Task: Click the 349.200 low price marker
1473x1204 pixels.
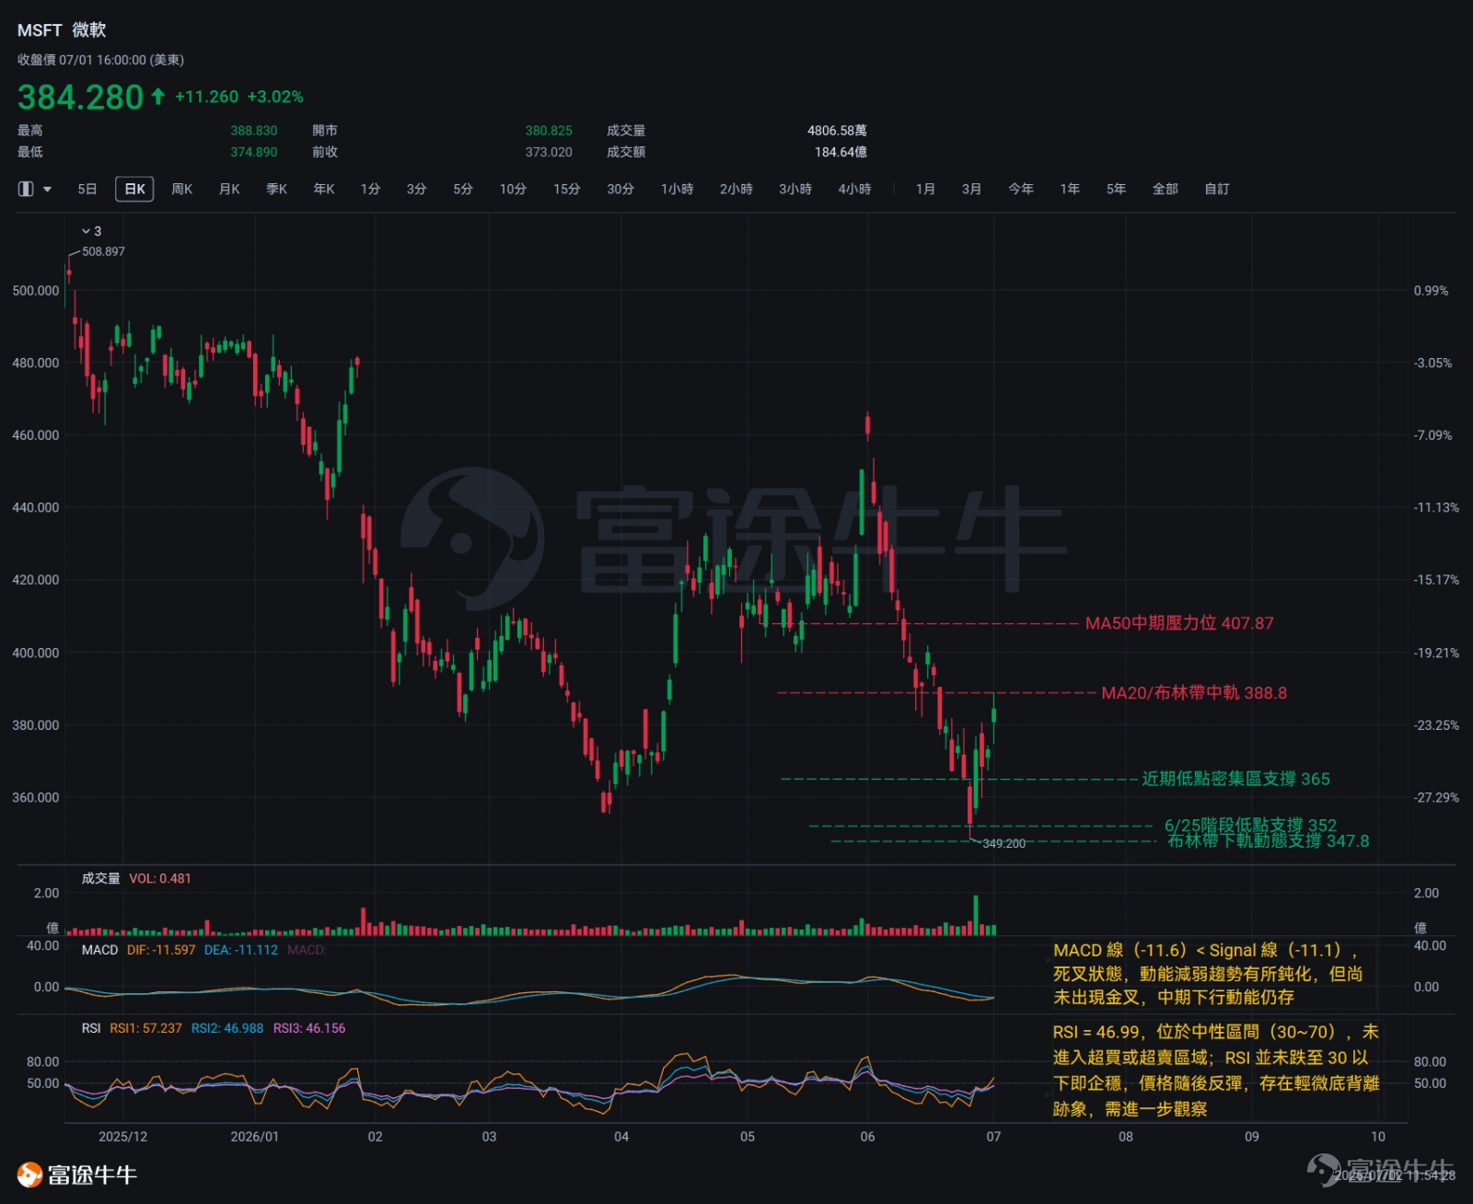Action: [1003, 843]
